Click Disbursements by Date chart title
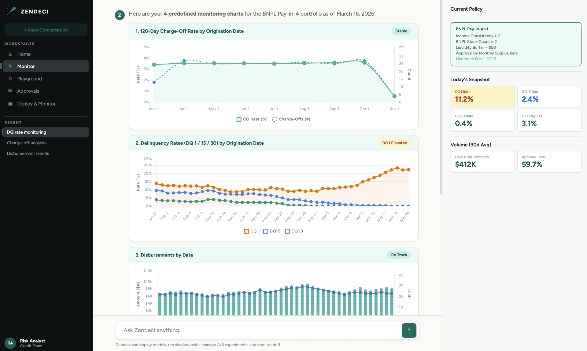Viewport: 587px width, 351px height. (x=164, y=255)
